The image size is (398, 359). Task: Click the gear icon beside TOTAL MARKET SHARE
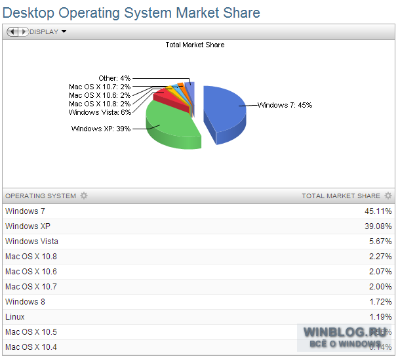pos(388,196)
